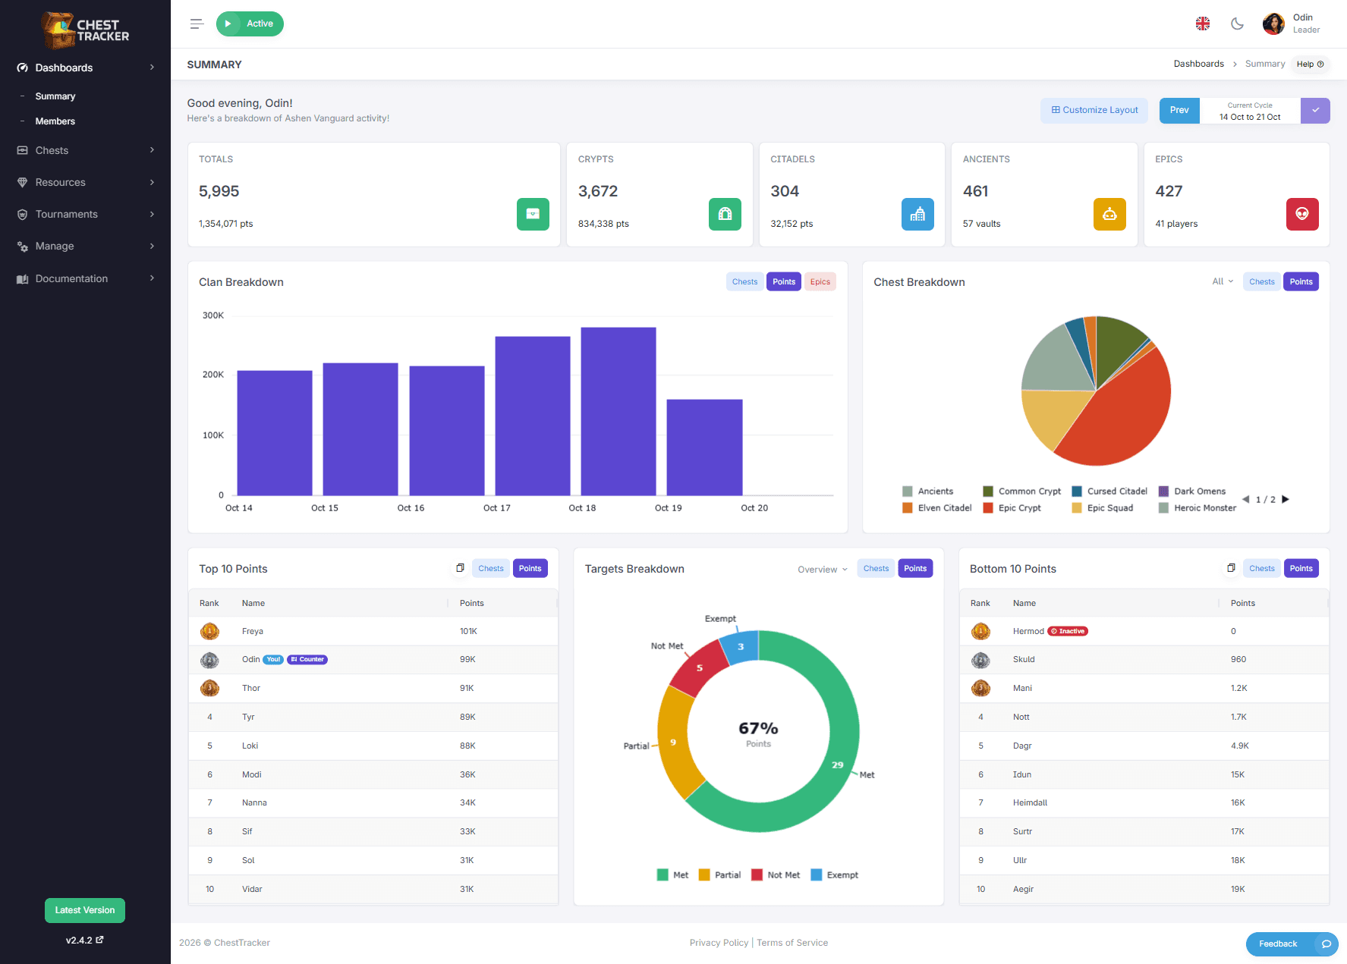
Task: Expand the Resources sidebar menu
Action: click(x=85, y=182)
